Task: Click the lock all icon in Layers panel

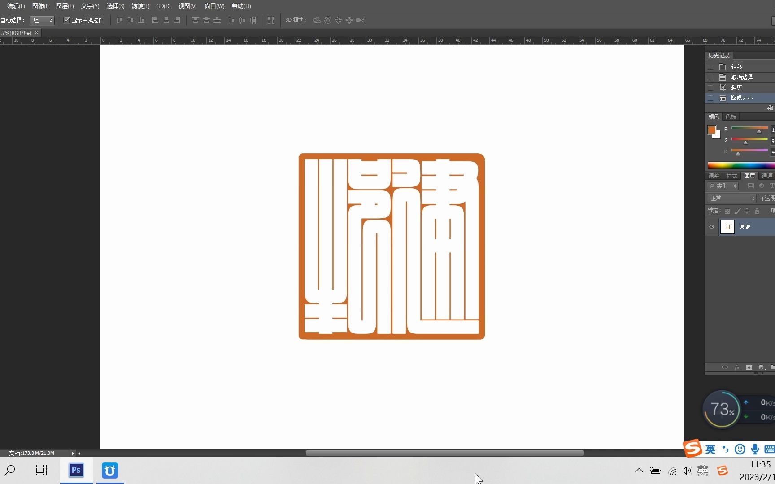Action: 757,212
